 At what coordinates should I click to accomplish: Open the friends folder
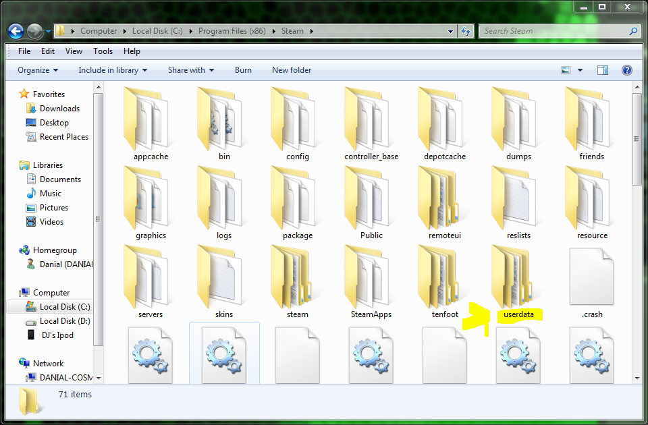[x=592, y=124]
